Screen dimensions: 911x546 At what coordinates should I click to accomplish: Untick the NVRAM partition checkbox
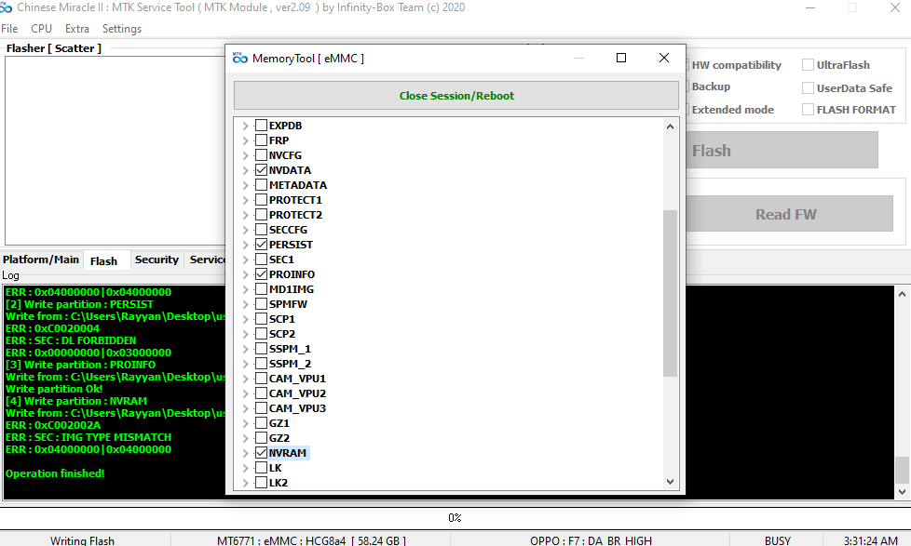(x=262, y=453)
